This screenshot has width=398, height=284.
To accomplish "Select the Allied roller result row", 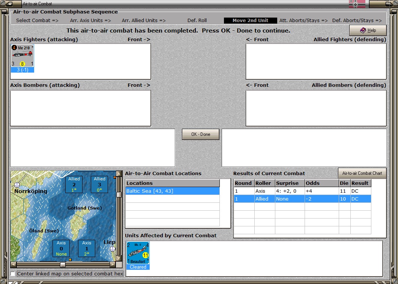I will 302,199.
